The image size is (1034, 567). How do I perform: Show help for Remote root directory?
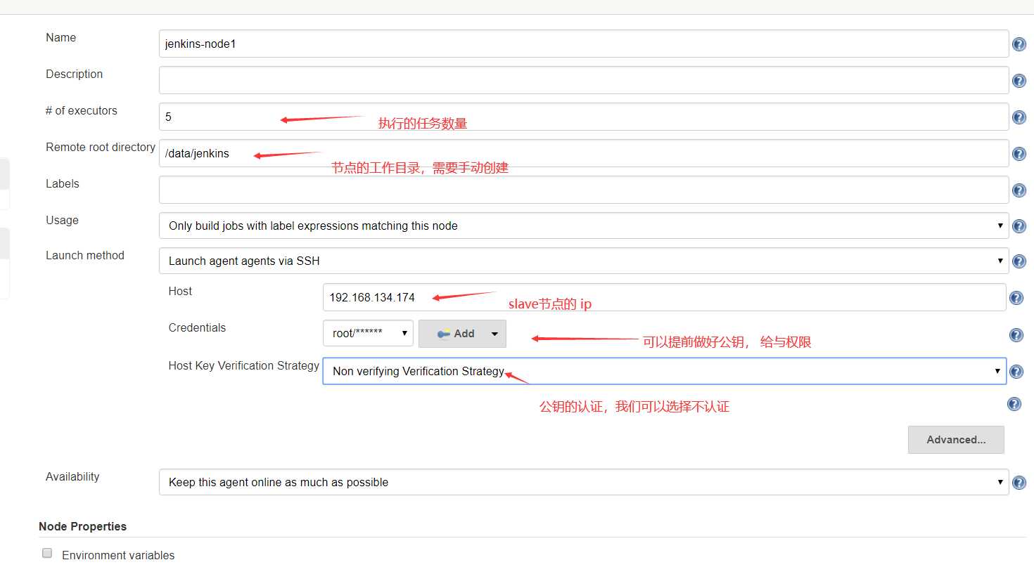(1019, 154)
